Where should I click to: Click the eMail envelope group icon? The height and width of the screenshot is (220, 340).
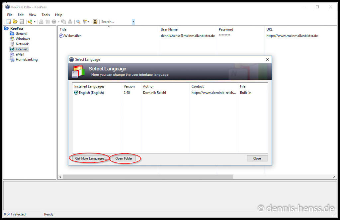click(x=12, y=55)
